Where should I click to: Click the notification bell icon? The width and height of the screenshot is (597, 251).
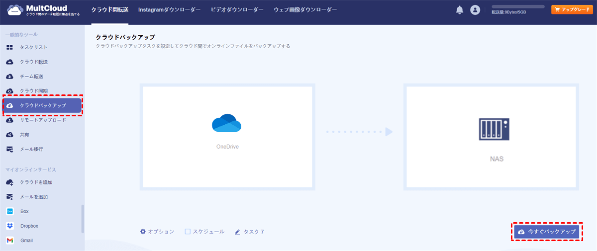pyautogui.click(x=459, y=10)
